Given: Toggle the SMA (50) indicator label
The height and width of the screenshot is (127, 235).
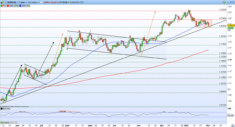Looking at the screenshot, I should tap(25, 6).
